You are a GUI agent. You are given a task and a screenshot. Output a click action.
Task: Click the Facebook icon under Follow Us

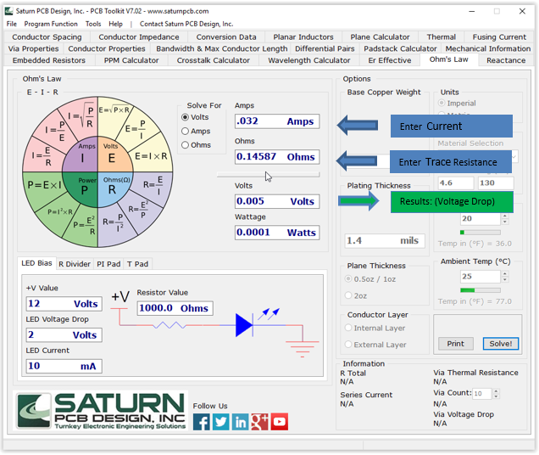click(202, 422)
